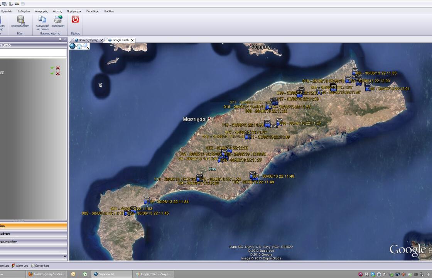Viewport: 432px width, 278px height.
Task: Open the Παράθυρο menu
Action: click(93, 11)
